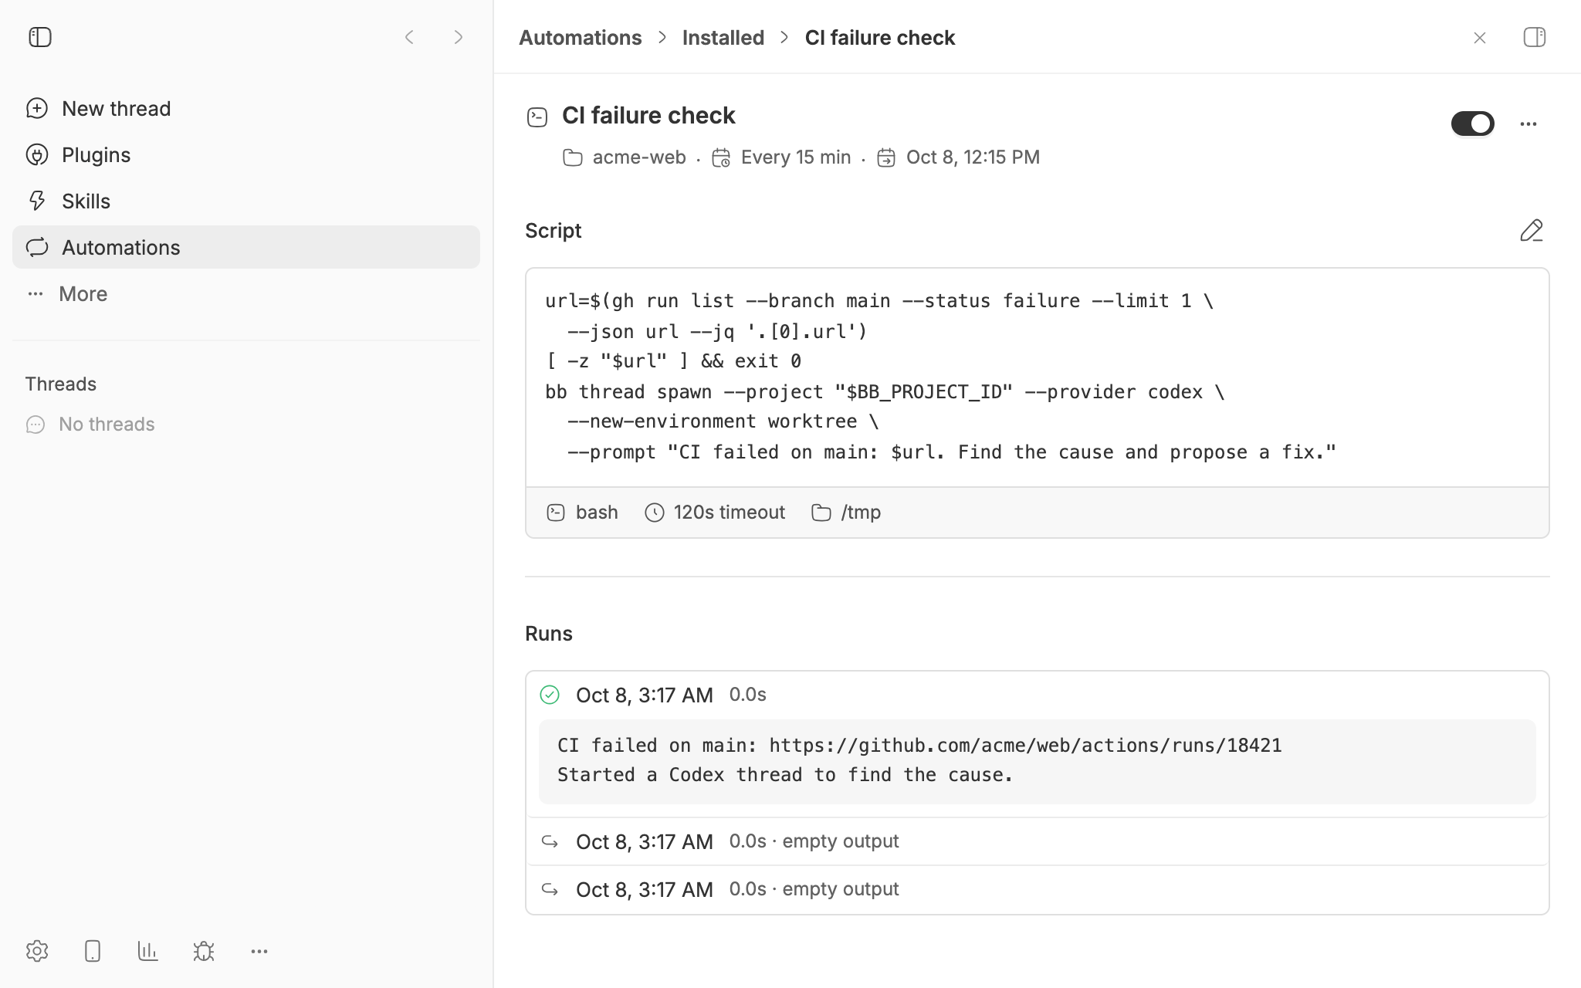Image resolution: width=1581 pixels, height=988 pixels.
Task: Select Automations in the sidebar
Action: (x=245, y=247)
